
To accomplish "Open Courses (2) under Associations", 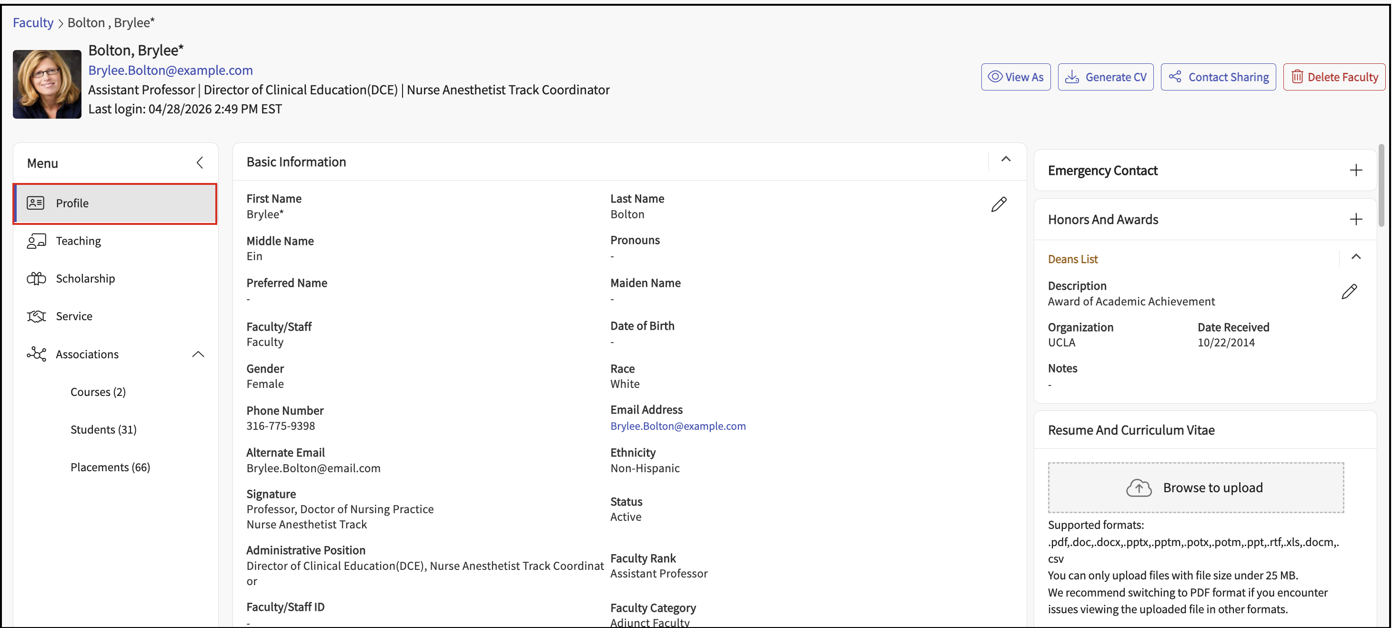I will [98, 392].
